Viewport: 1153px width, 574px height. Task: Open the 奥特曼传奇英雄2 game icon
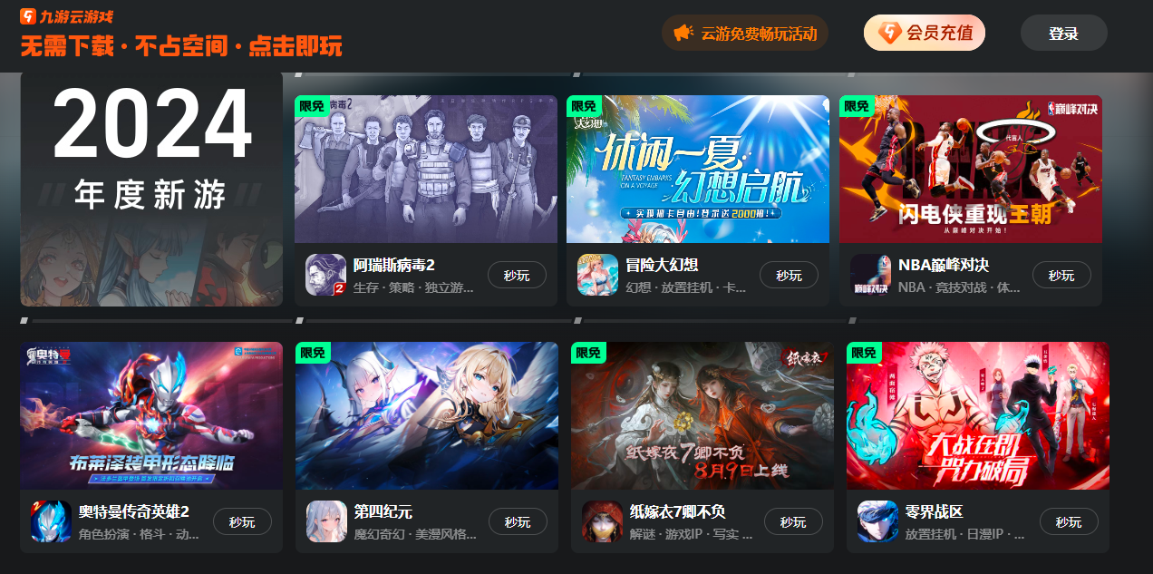(51, 521)
